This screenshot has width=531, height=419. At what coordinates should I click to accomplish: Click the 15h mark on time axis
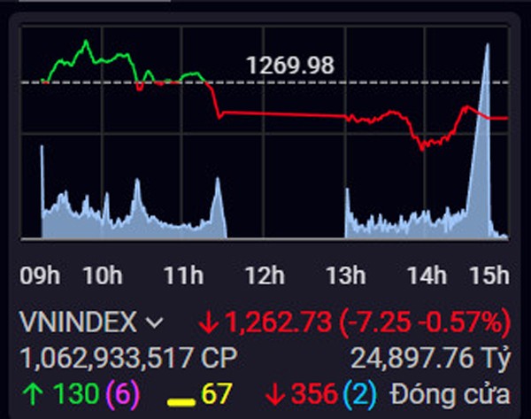point(490,275)
